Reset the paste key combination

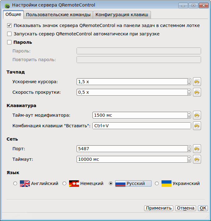coord(197,126)
